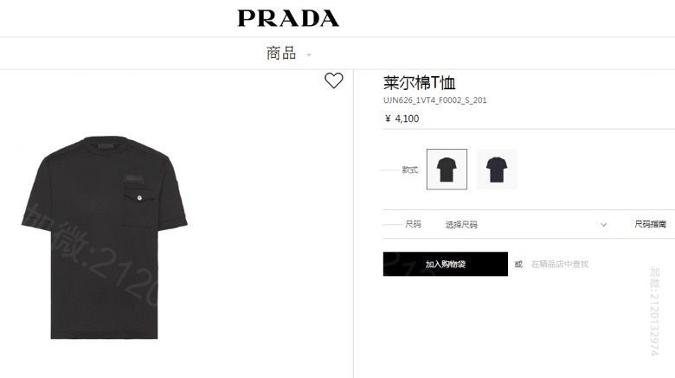Click the price ¥ 4,100

(x=402, y=119)
